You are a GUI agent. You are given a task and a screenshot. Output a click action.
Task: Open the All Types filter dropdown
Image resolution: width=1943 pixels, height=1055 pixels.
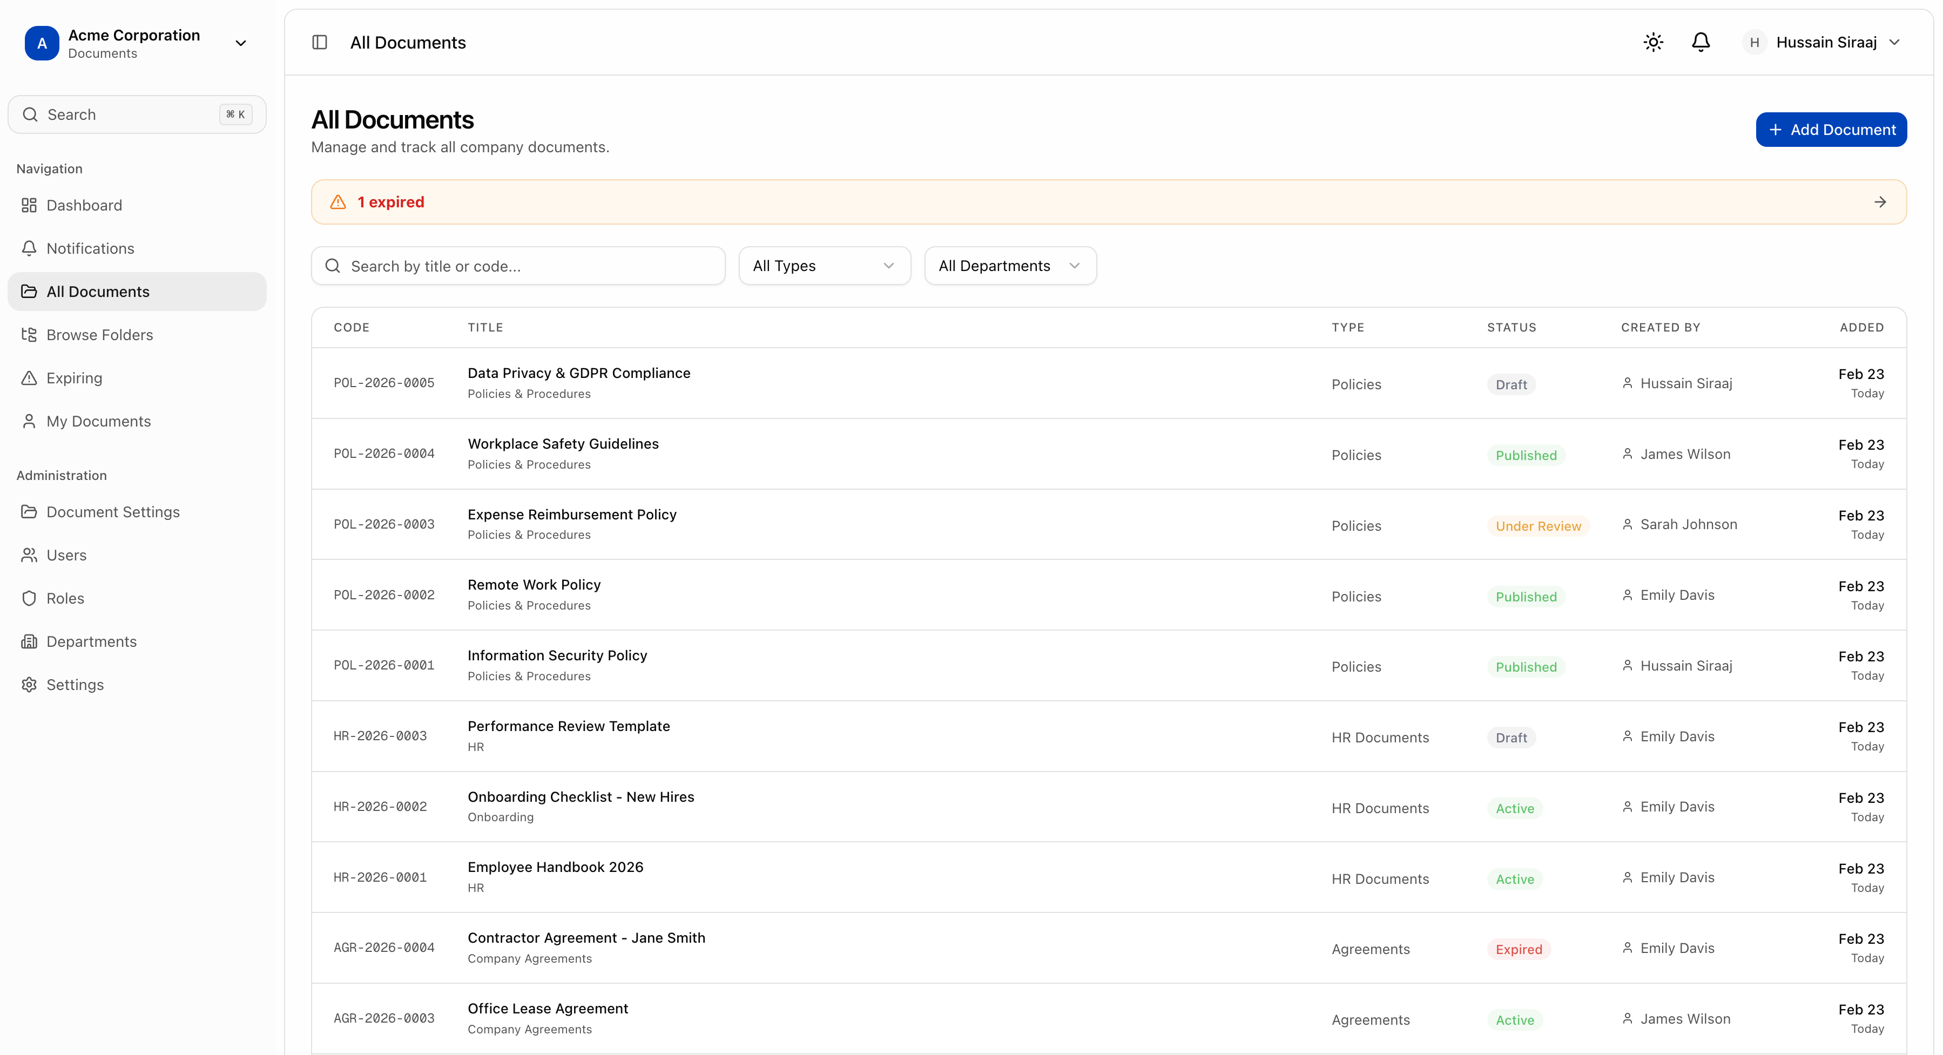tap(824, 266)
